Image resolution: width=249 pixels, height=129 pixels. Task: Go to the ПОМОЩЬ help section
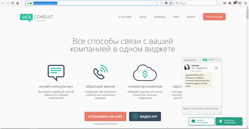[x=160, y=17]
